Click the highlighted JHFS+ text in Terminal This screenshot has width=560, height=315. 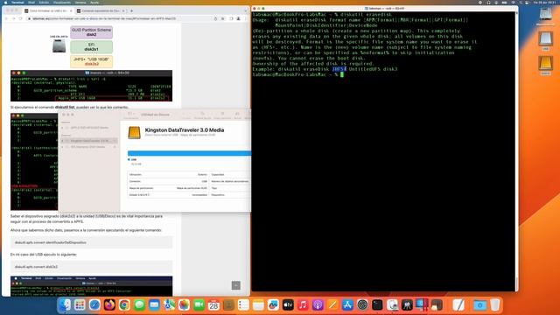(339, 69)
